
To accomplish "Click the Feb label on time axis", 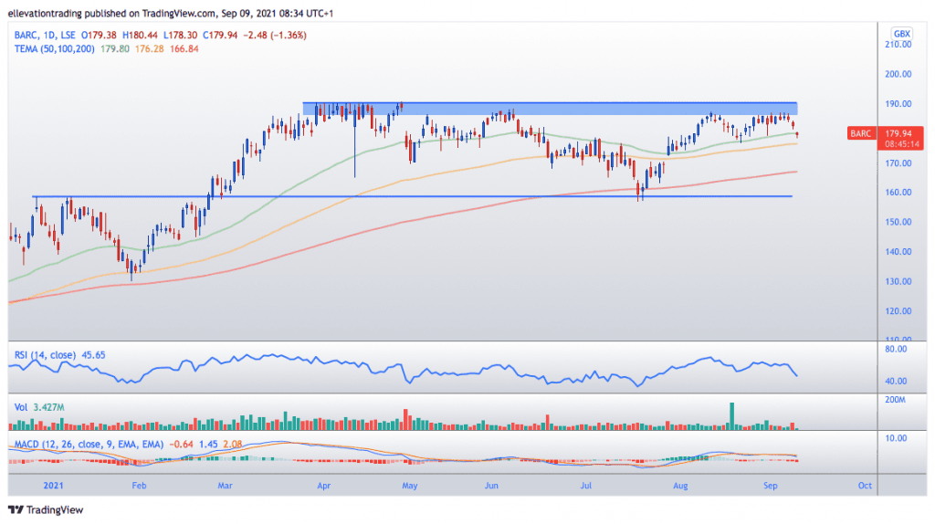I will (x=139, y=486).
